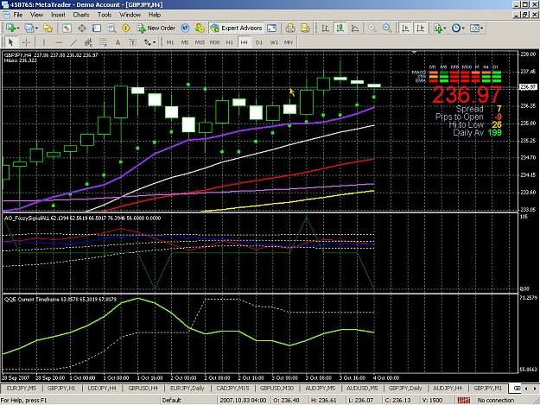
Task: Switch timeframe to MN
Action: [289, 42]
